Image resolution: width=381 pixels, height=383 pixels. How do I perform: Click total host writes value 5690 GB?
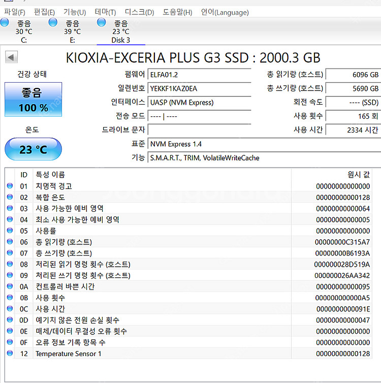[354, 88]
